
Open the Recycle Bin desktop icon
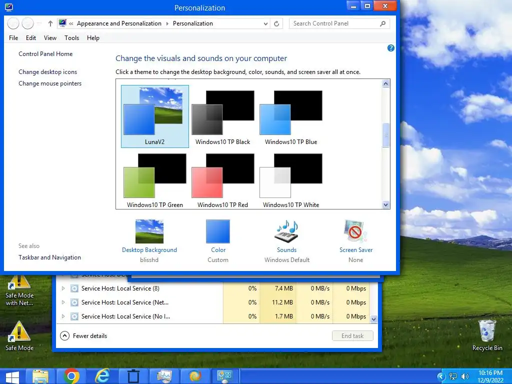pyautogui.click(x=487, y=334)
